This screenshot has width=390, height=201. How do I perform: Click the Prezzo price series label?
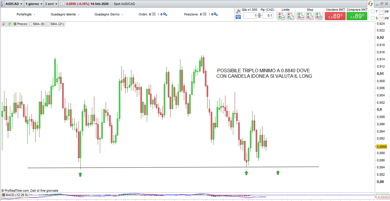[x=22, y=24]
